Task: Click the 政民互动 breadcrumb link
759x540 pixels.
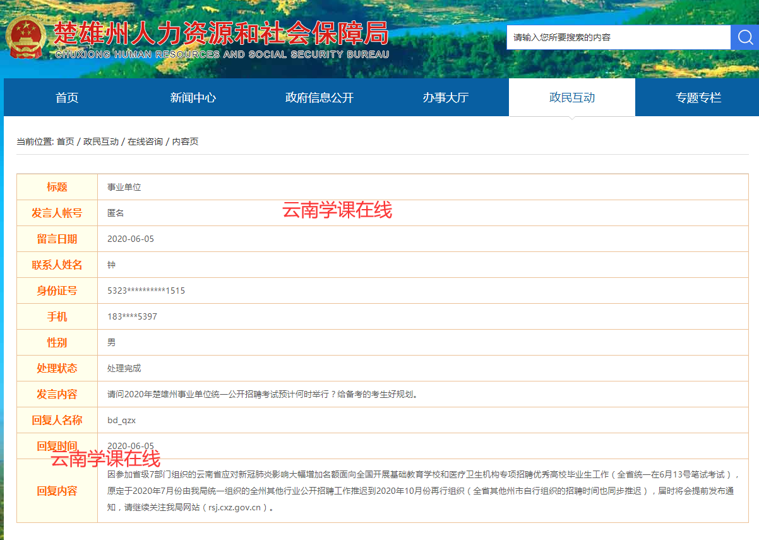Action: pos(101,141)
